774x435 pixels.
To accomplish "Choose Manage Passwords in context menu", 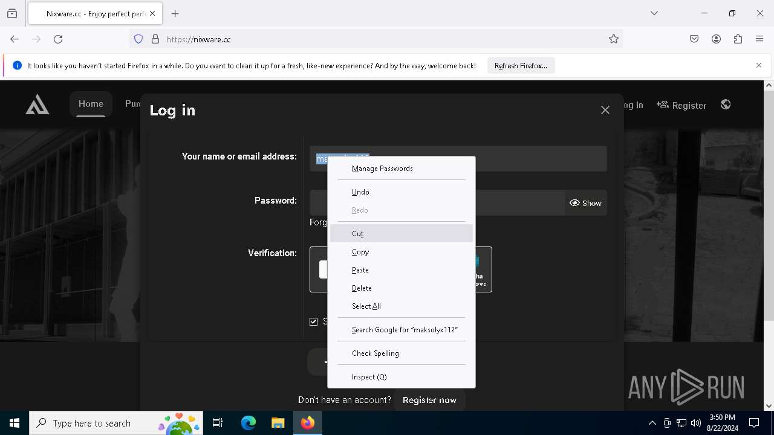I will pos(402,169).
